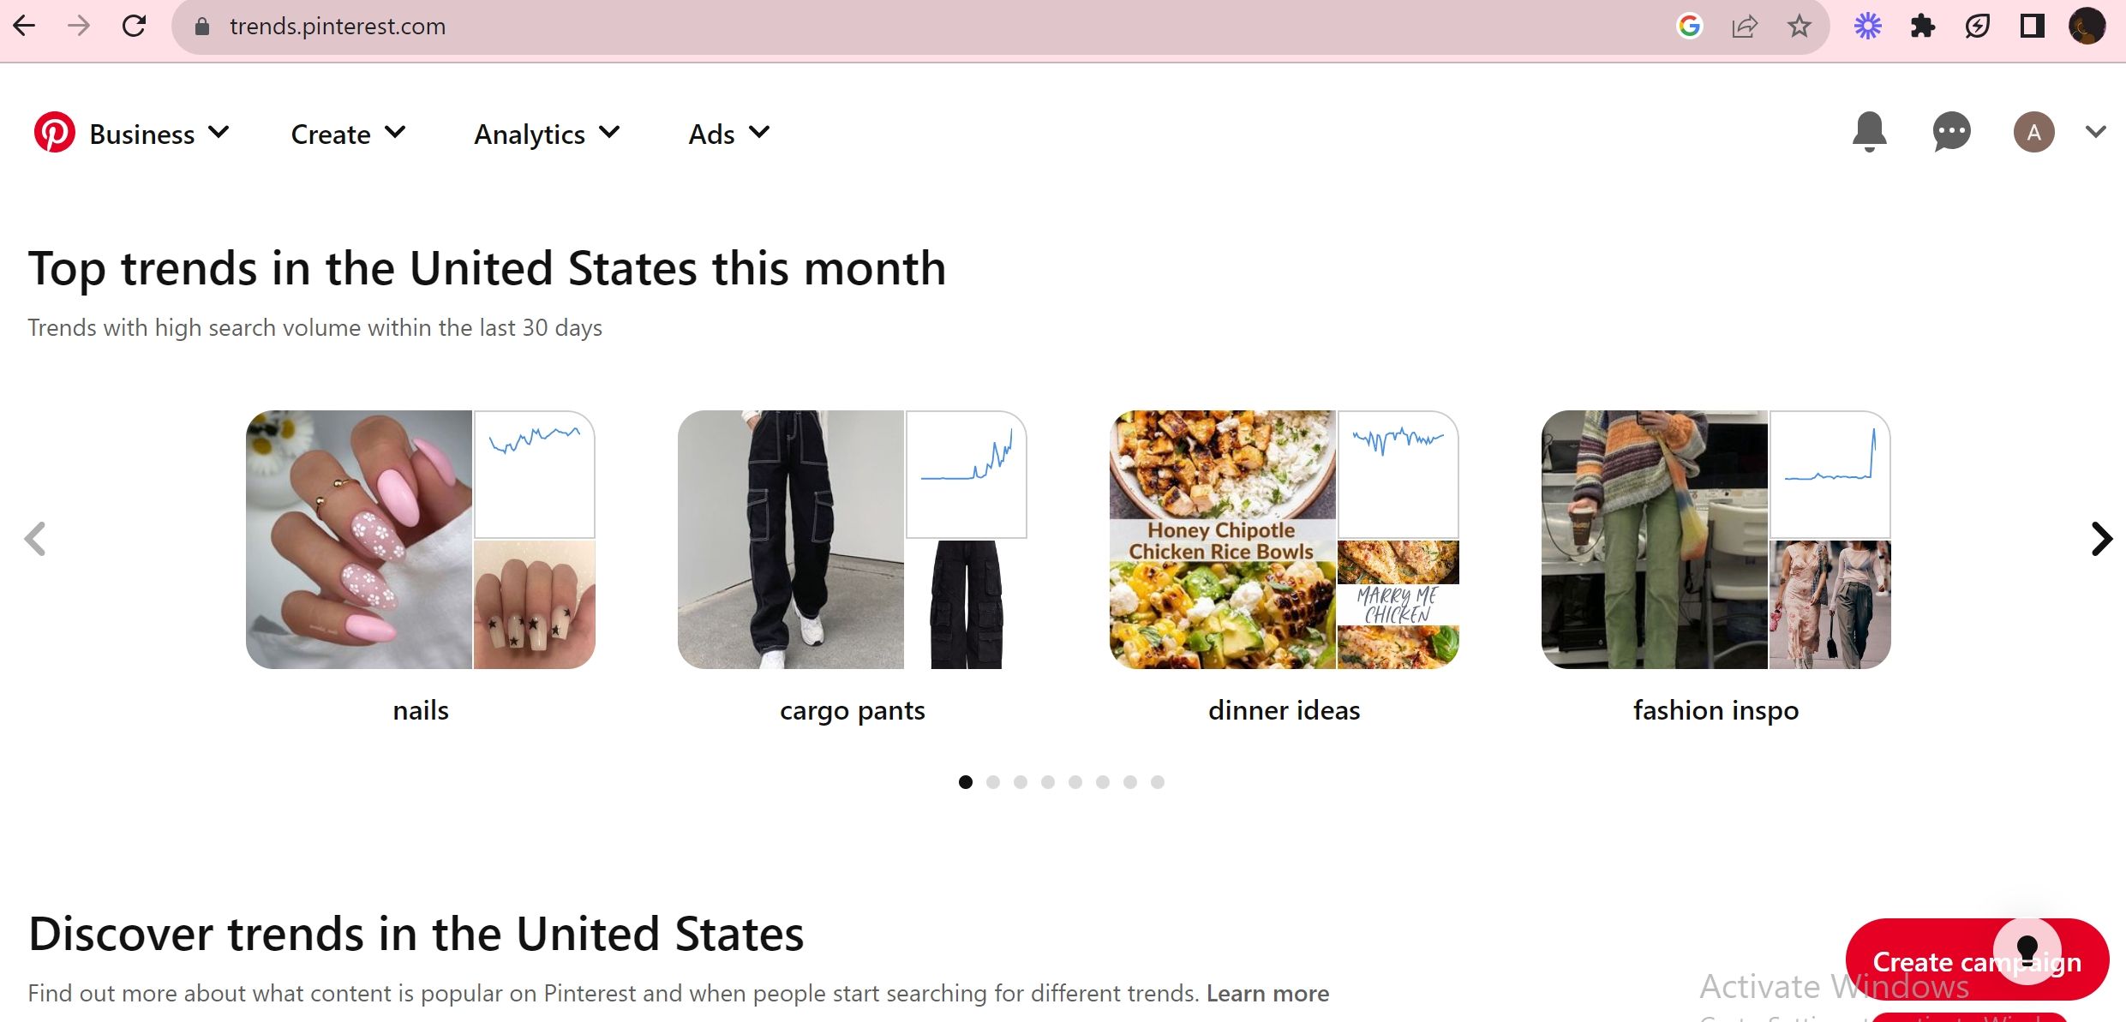Open the account options chevron

[2097, 132]
